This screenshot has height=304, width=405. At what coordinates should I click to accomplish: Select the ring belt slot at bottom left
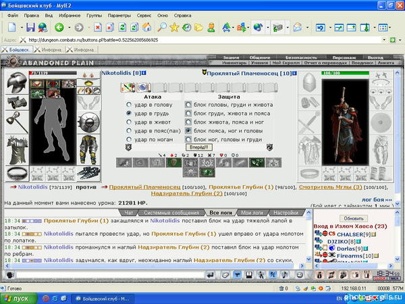pyautogui.click(x=17, y=174)
